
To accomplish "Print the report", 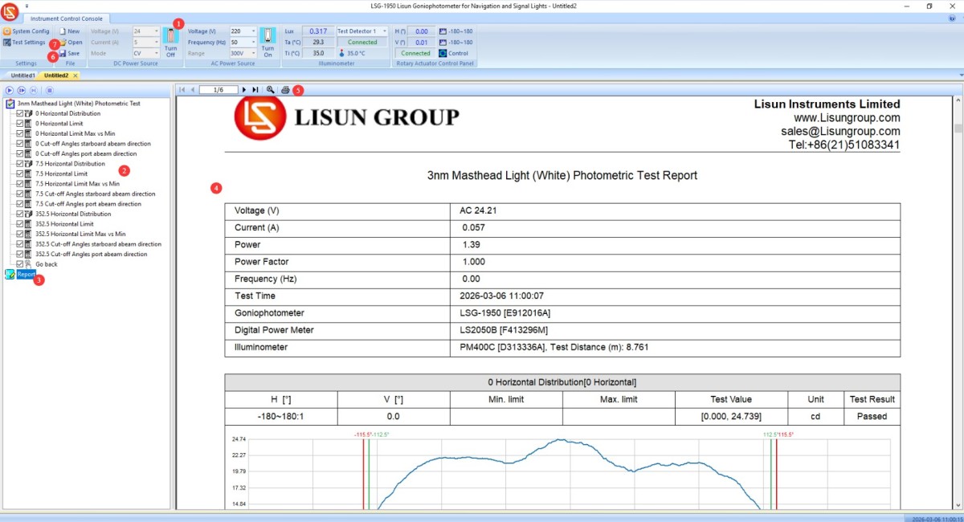I will 285,90.
